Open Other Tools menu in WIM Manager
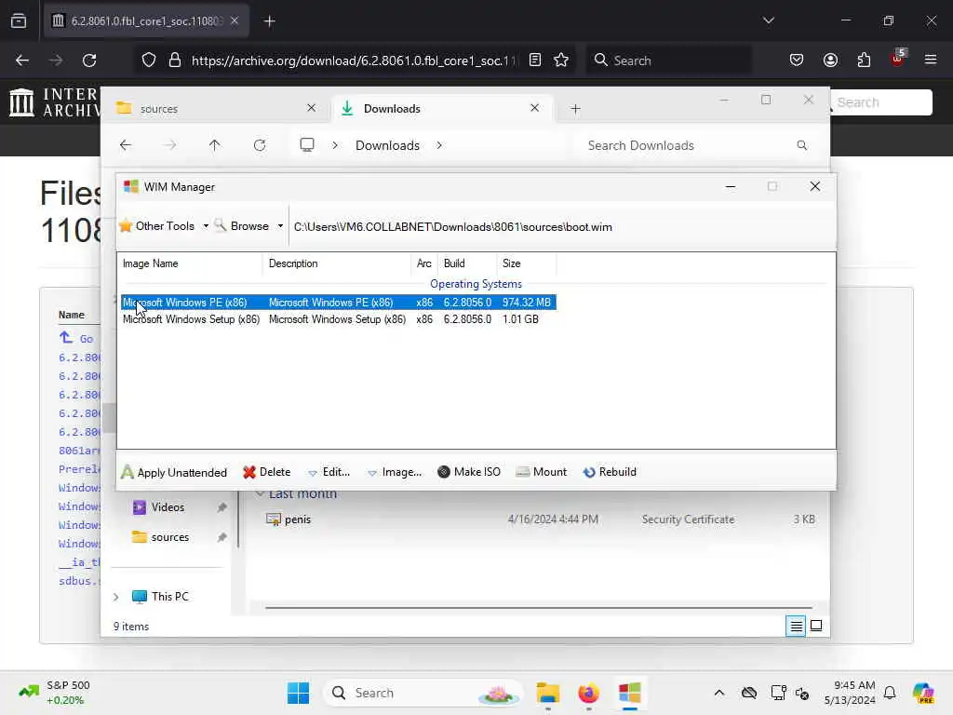 tap(157, 226)
